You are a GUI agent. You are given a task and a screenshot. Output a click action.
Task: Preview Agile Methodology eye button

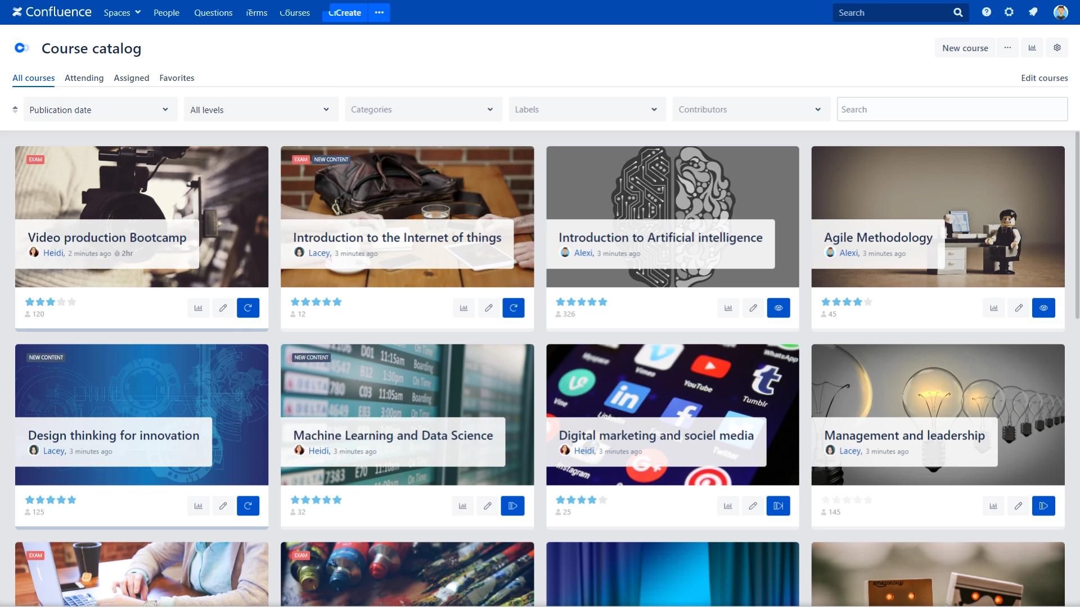coord(1044,308)
